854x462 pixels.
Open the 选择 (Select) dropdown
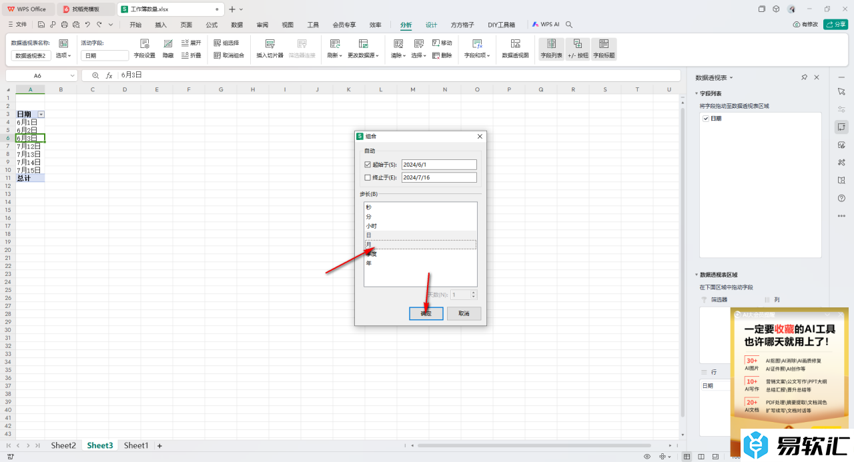click(419, 55)
